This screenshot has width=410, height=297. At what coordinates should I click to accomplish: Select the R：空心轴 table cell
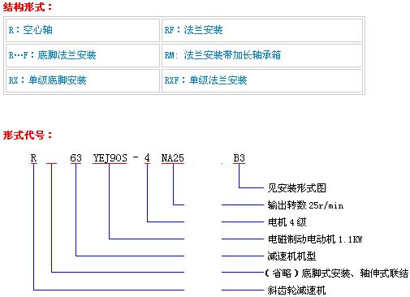click(x=83, y=30)
